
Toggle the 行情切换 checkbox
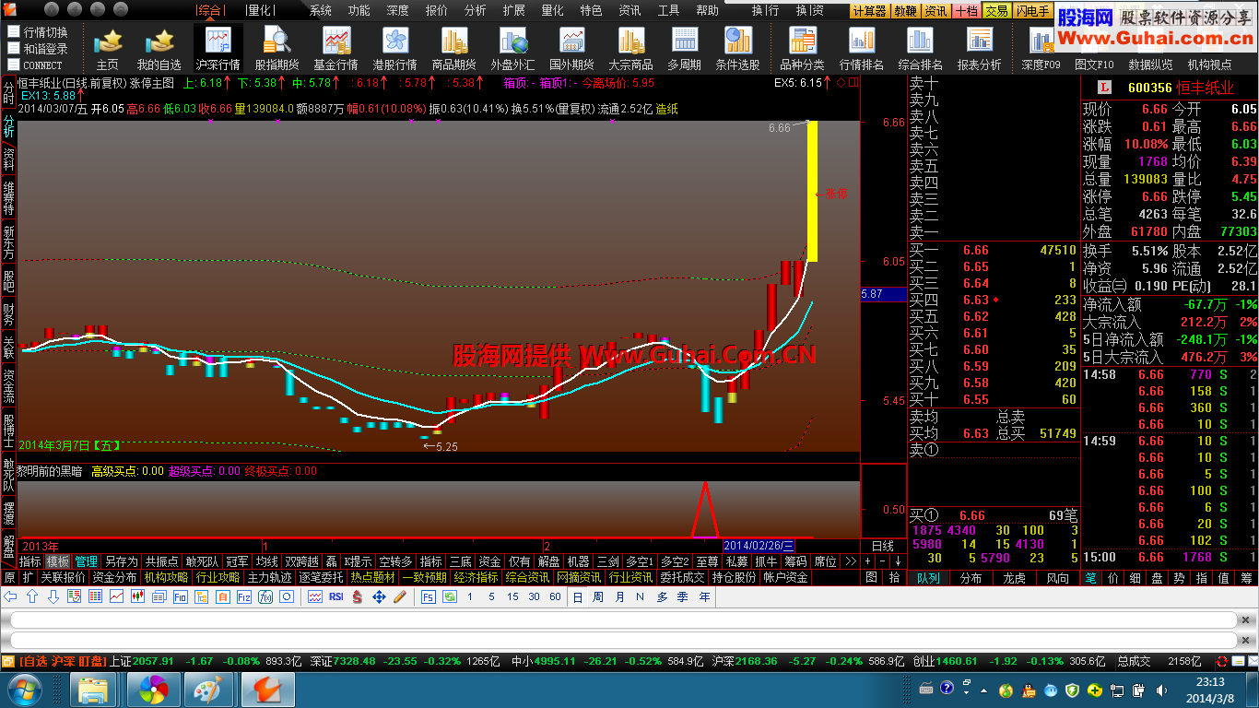point(13,31)
